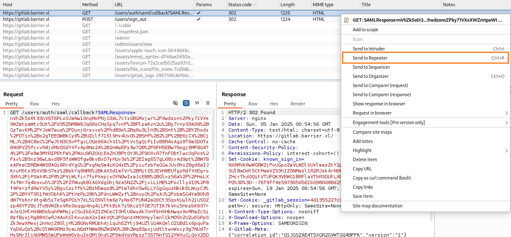The image size is (511, 237).
Task: Click the Location header line in Response
Action: coord(281,136)
